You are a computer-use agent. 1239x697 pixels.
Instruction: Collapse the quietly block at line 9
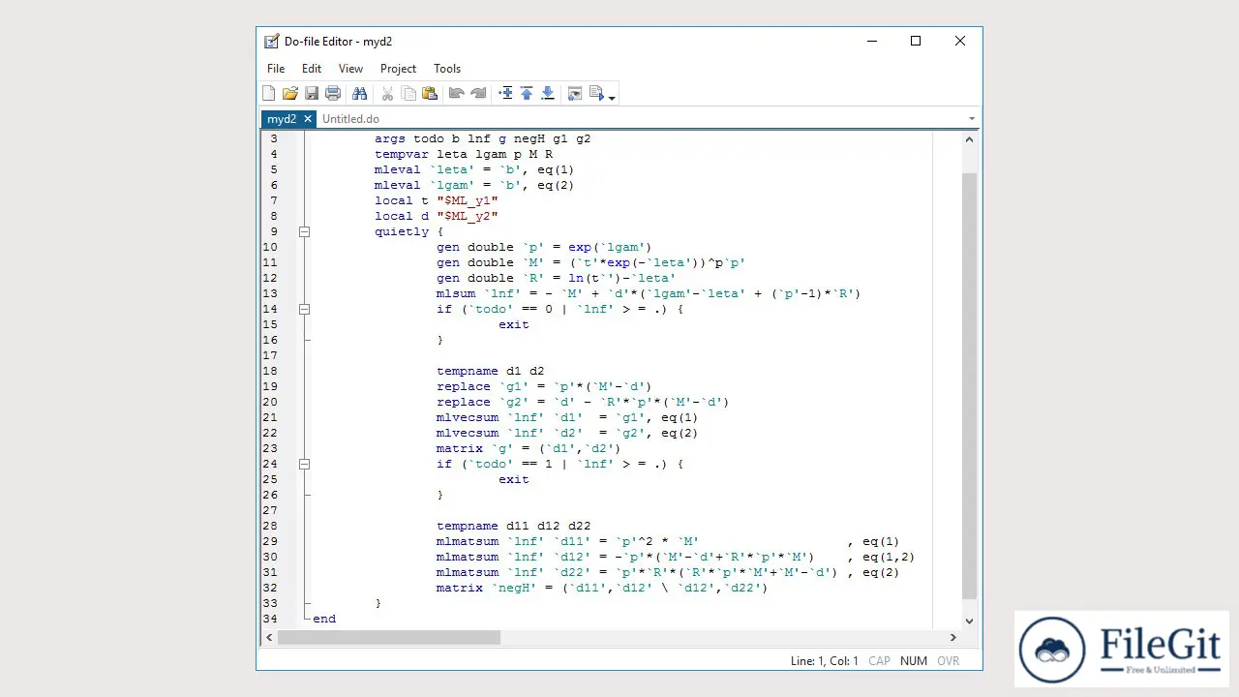[x=304, y=231]
